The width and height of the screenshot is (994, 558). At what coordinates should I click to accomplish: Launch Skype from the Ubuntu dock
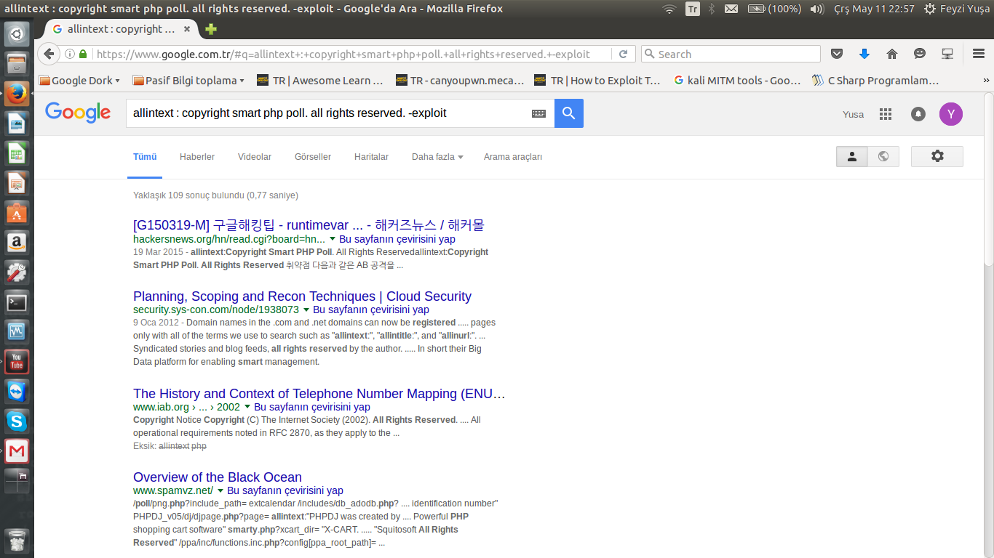pos(17,421)
